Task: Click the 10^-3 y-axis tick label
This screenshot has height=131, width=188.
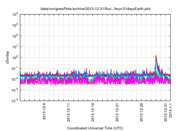Action: click(x=14, y=90)
